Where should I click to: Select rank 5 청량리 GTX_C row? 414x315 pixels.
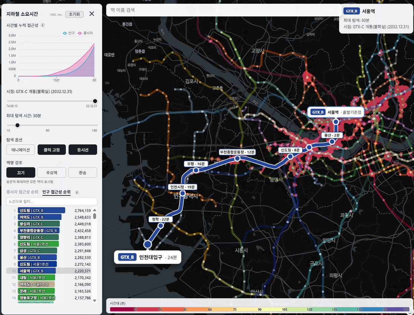49,237
